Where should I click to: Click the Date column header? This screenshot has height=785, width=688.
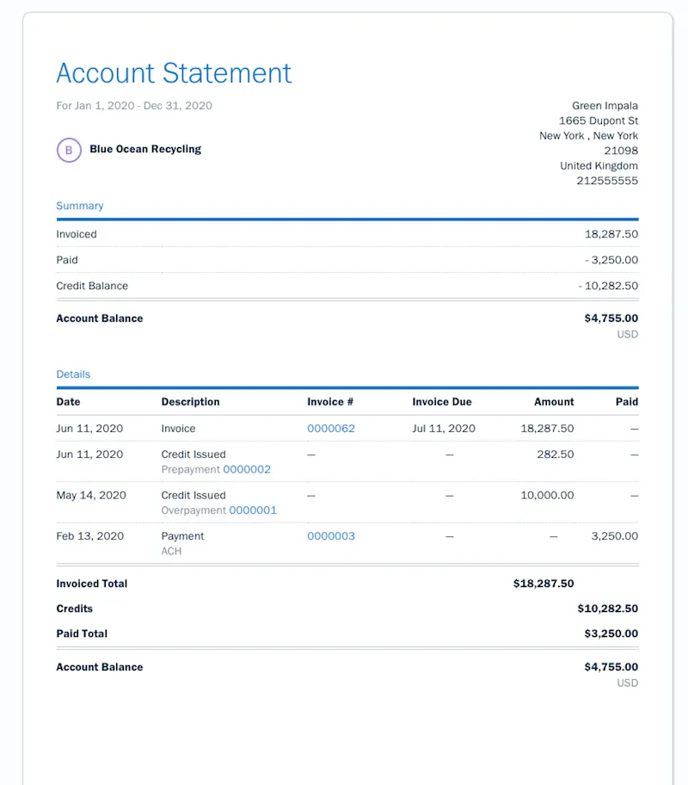click(69, 402)
